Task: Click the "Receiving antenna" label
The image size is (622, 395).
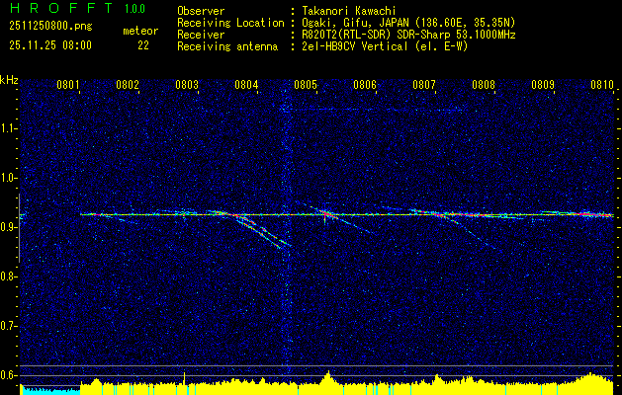Action: pyautogui.click(x=227, y=46)
